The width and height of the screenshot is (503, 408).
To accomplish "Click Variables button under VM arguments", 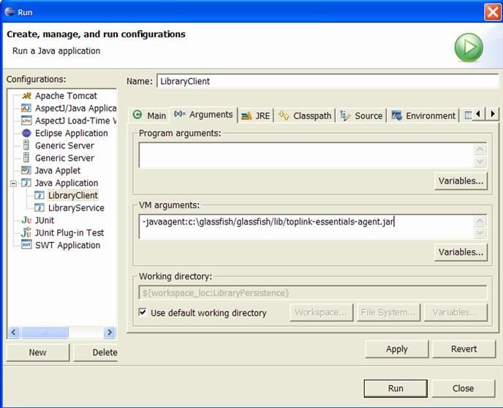I will pyautogui.click(x=461, y=252).
